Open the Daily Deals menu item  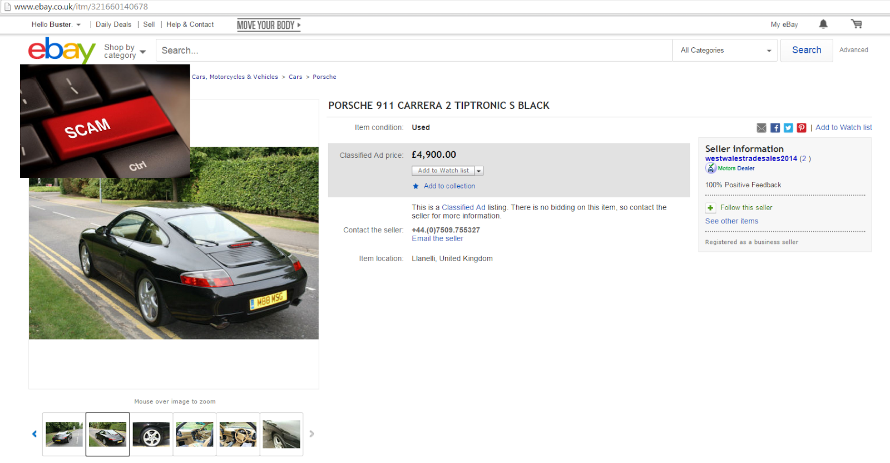pyautogui.click(x=113, y=24)
